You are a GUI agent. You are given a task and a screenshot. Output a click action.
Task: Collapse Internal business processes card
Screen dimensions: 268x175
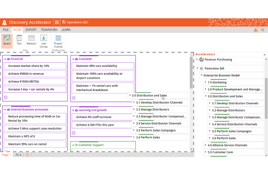(x=5, y=110)
